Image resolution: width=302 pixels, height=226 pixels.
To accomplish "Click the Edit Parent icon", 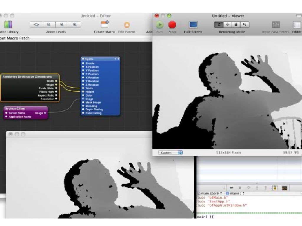I will coord(127,25).
